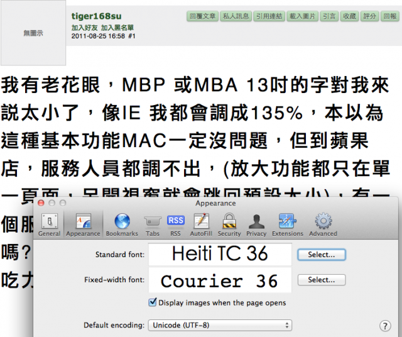The height and width of the screenshot is (337, 402).
Task: Open the Extensions preferences pane
Action: point(288,224)
